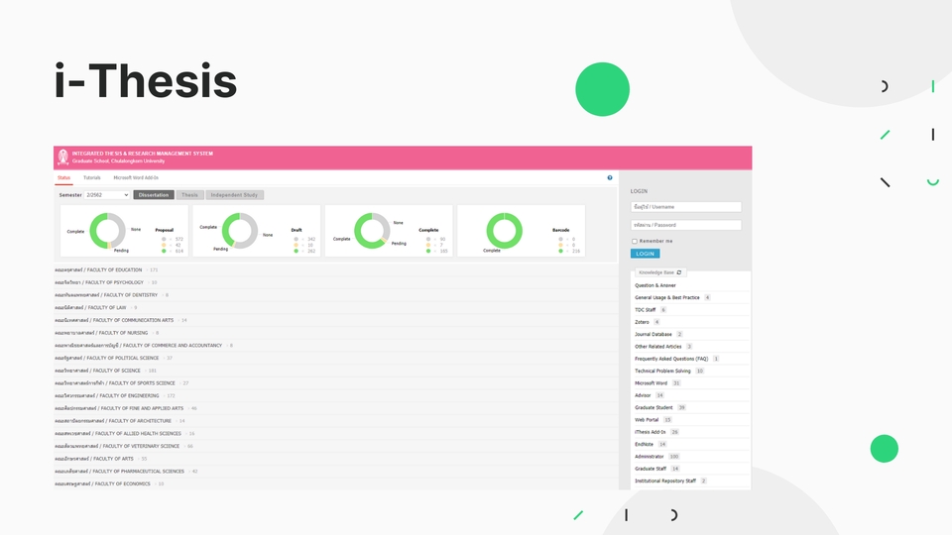Open Faculty of Allied Health Sciences row
The width and height of the screenshot is (952, 535).
coord(336,434)
